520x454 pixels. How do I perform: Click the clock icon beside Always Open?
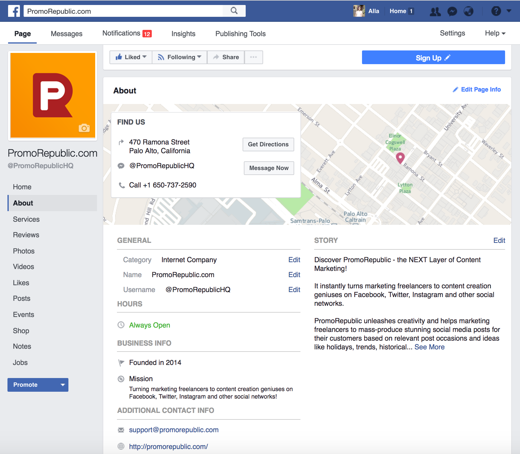pyautogui.click(x=121, y=325)
